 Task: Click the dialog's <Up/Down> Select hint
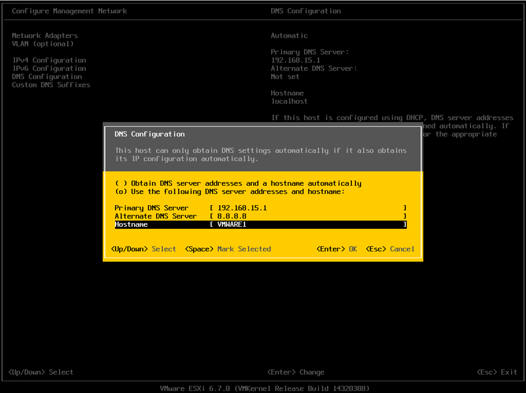tap(143, 249)
